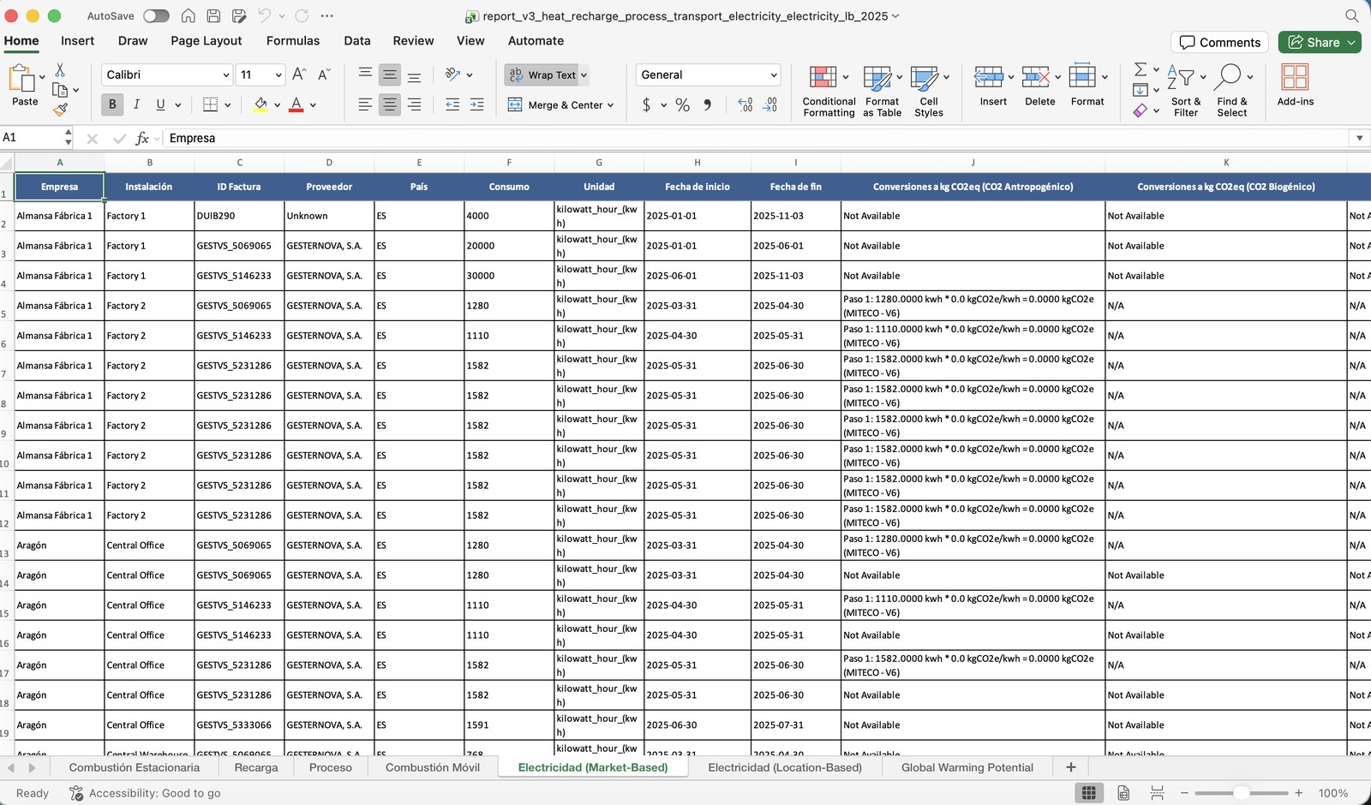The image size is (1371, 805).
Task: Align text left
Action: (x=365, y=104)
